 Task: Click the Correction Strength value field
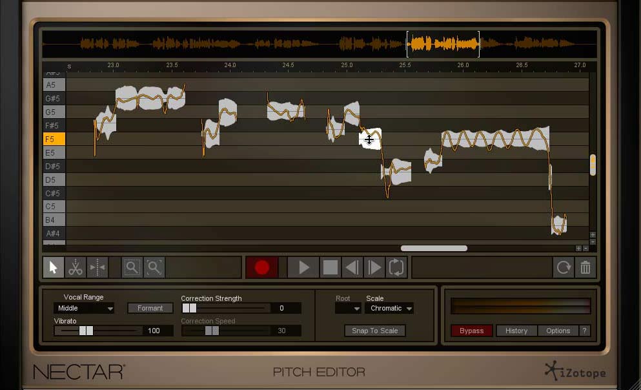coord(286,308)
